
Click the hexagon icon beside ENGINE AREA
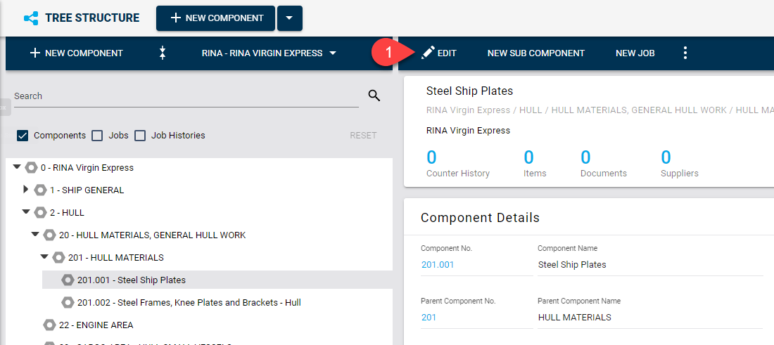point(49,325)
